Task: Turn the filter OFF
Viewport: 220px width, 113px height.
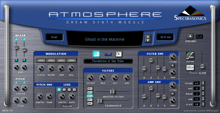Action: tap(90, 103)
